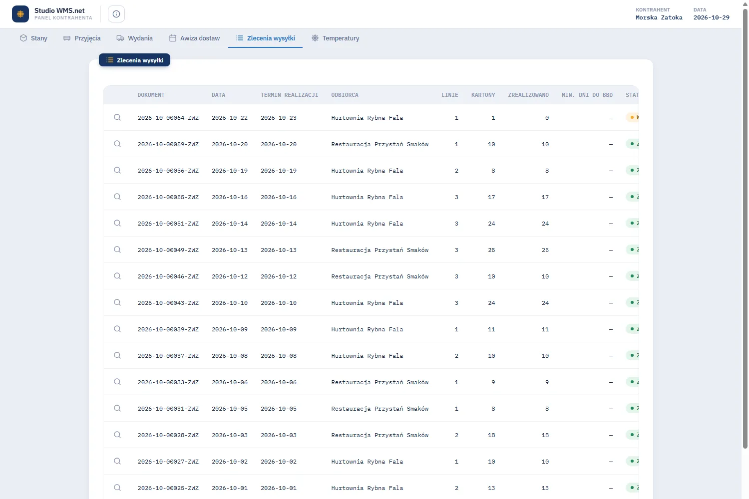Click the LINIE column header
This screenshot has height=499, width=749.
(450, 95)
